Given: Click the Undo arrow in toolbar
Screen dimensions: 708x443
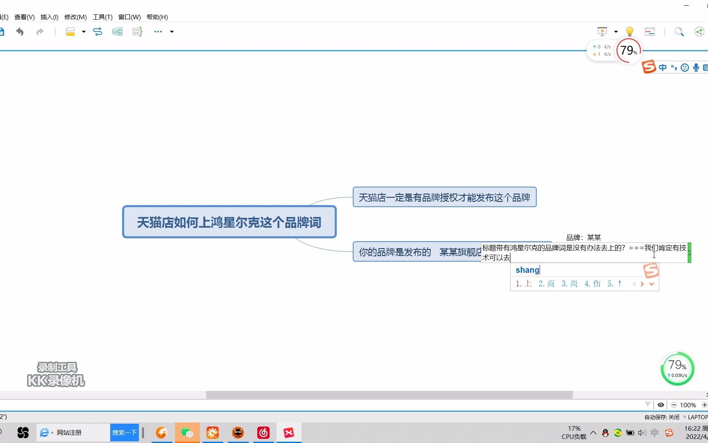Looking at the screenshot, I should (x=20, y=32).
